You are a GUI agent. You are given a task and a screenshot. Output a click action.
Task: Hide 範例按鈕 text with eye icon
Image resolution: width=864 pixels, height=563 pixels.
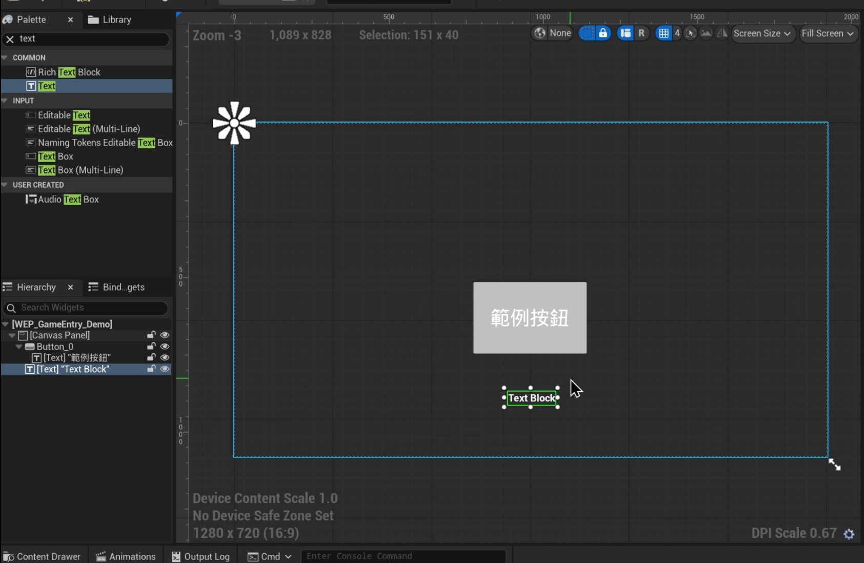click(x=165, y=357)
